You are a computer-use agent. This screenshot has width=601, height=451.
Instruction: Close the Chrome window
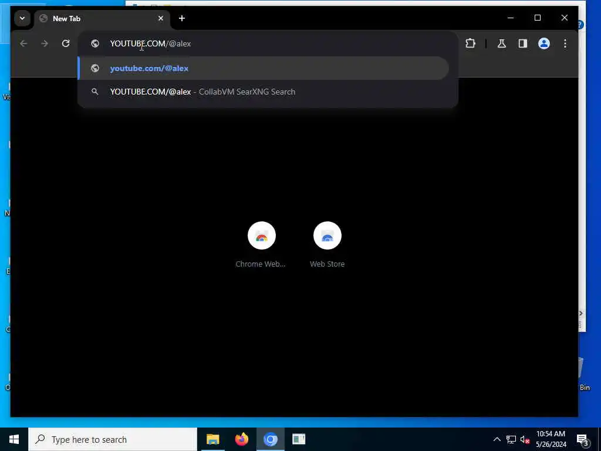click(x=564, y=18)
